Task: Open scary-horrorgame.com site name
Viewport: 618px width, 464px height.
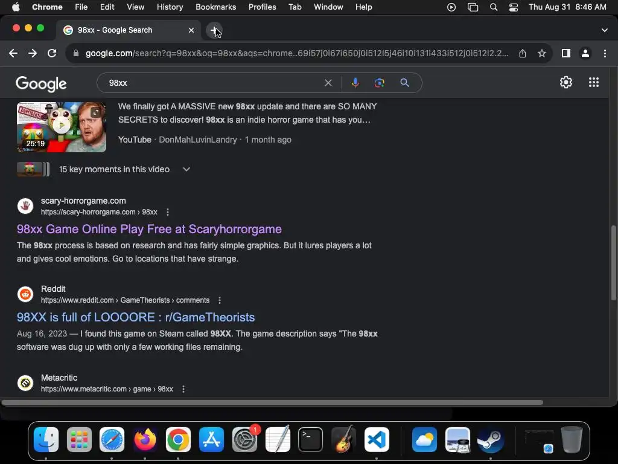Action: click(83, 201)
